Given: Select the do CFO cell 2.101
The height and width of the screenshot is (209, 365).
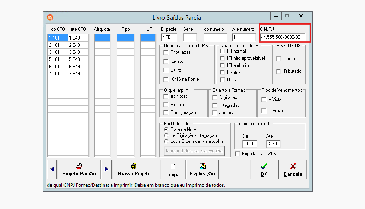Looking at the screenshot, I should [x=58, y=45].
